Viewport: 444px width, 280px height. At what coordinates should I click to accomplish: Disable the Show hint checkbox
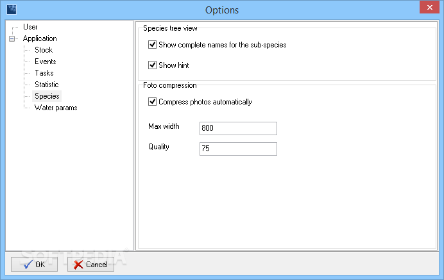(x=152, y=65)
